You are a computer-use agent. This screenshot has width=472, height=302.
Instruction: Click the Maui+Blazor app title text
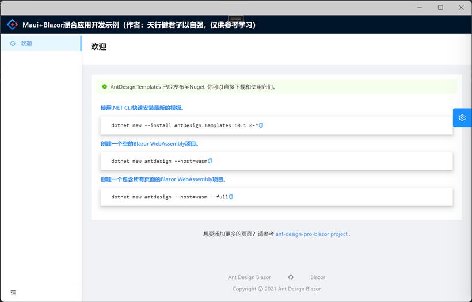(x=139, y=25)
